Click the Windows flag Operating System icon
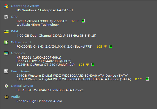Screen dimensions: 157x109 click(x=6, y=6)
